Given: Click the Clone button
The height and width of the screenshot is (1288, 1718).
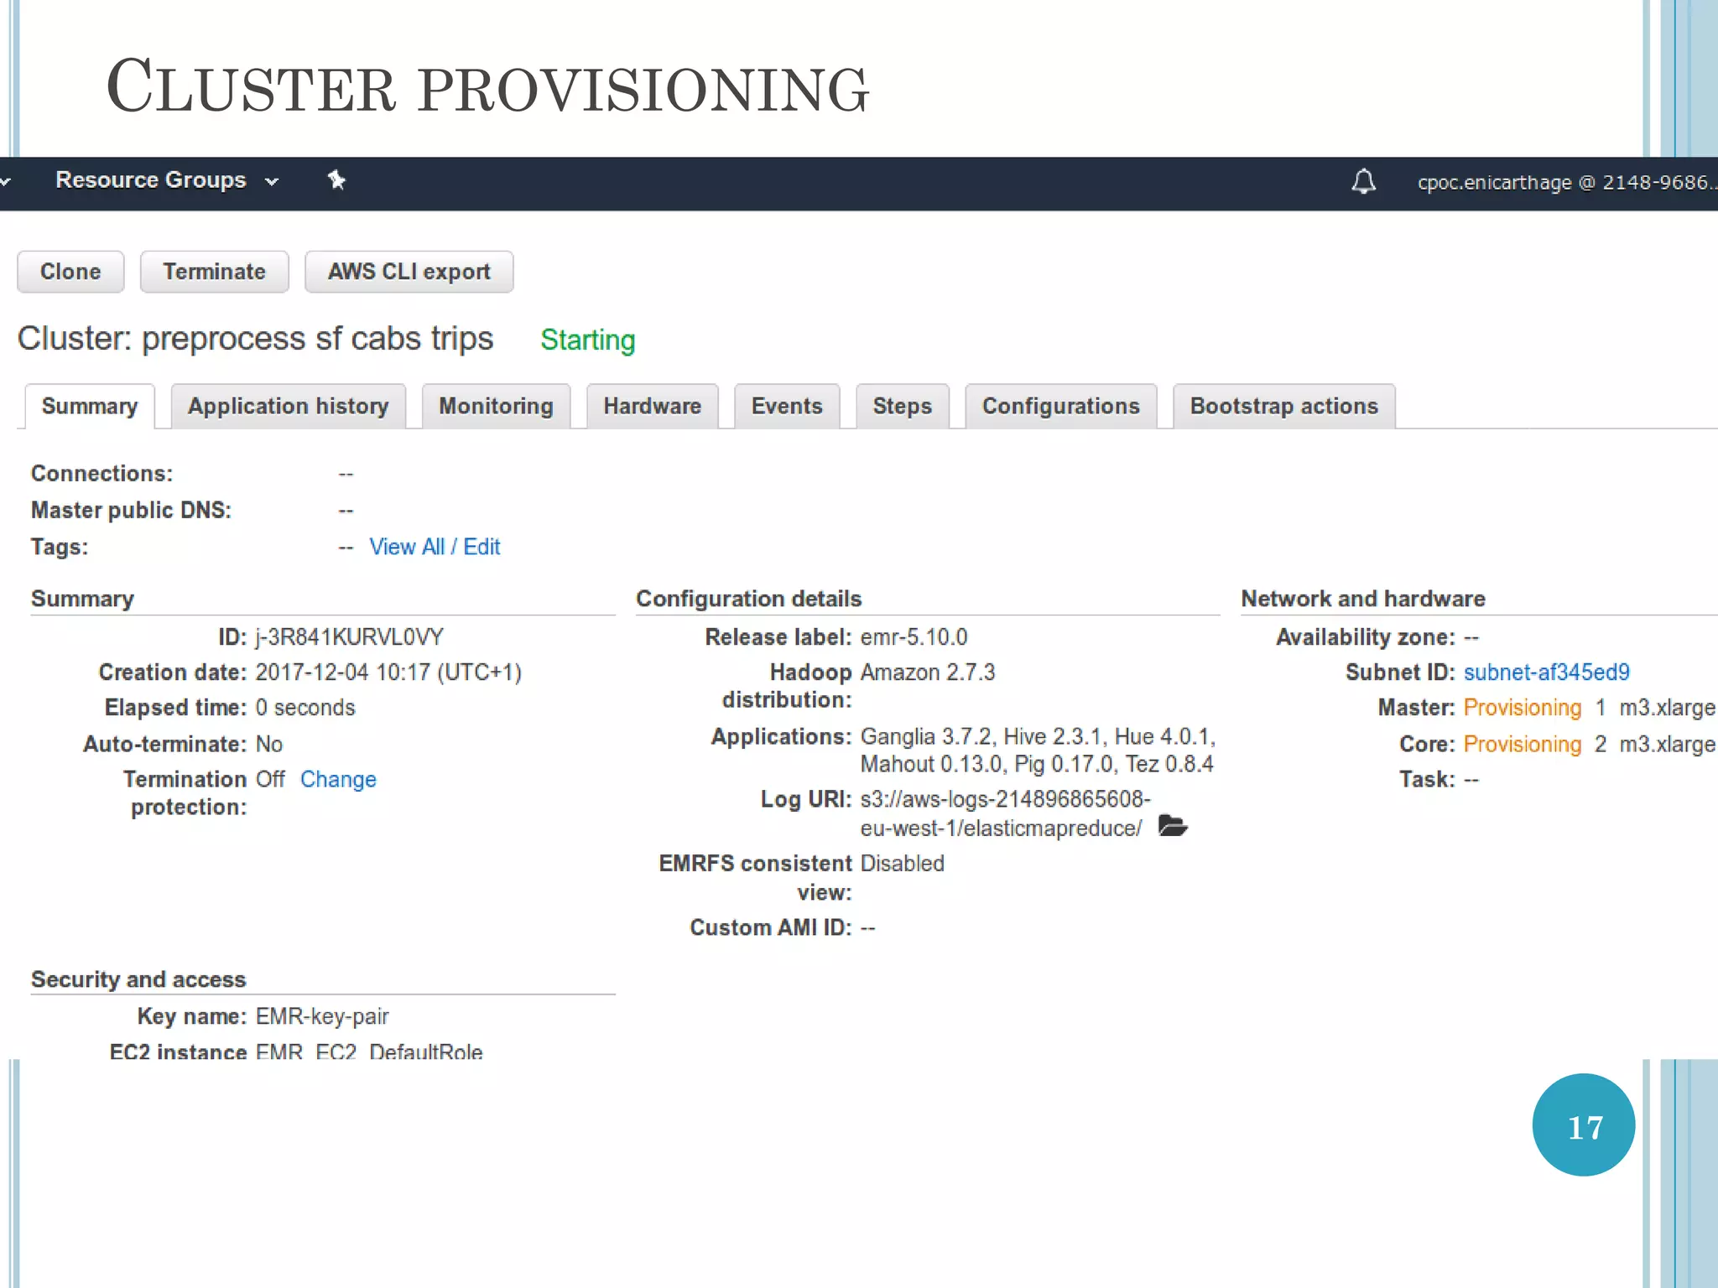Looking at the screenshot, I should click(70, 272).
